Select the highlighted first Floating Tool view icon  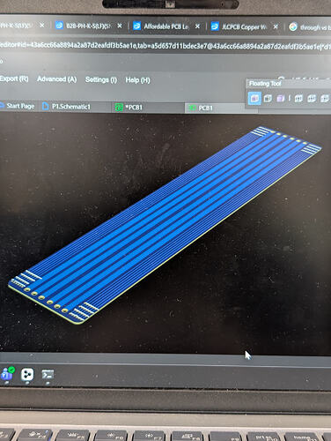(254, 98)
